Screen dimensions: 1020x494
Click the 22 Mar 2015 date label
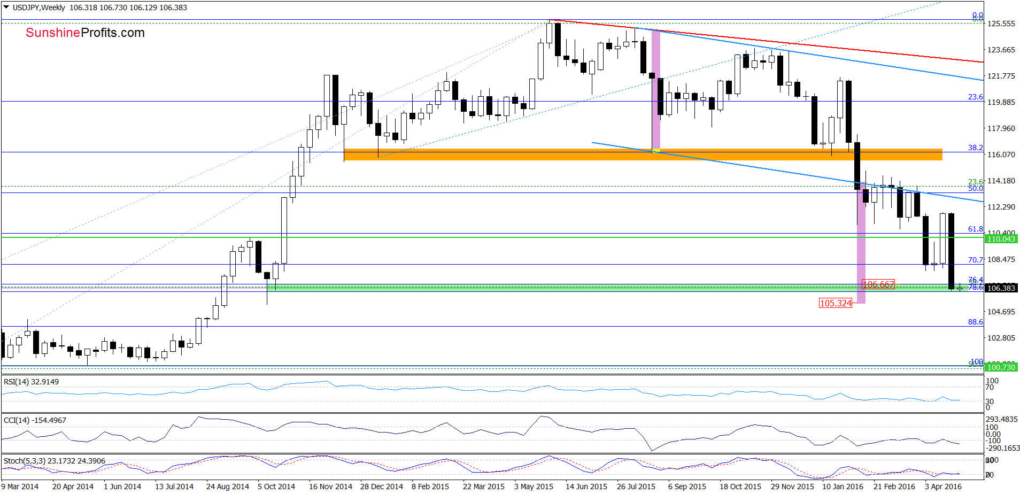(484, 487)
